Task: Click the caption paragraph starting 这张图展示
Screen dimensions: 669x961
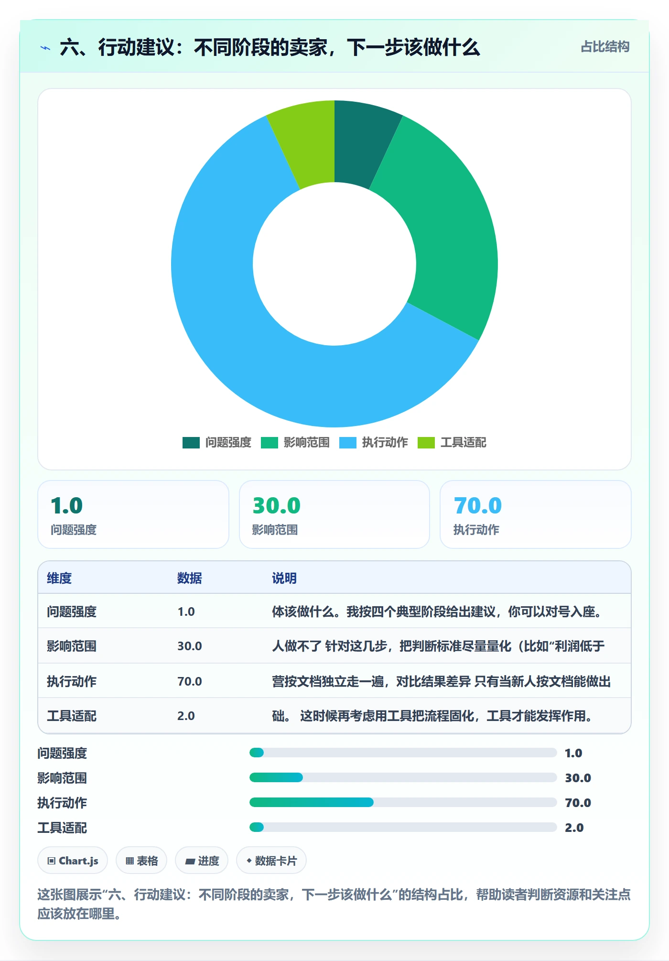Action: (x=334, y=904)
